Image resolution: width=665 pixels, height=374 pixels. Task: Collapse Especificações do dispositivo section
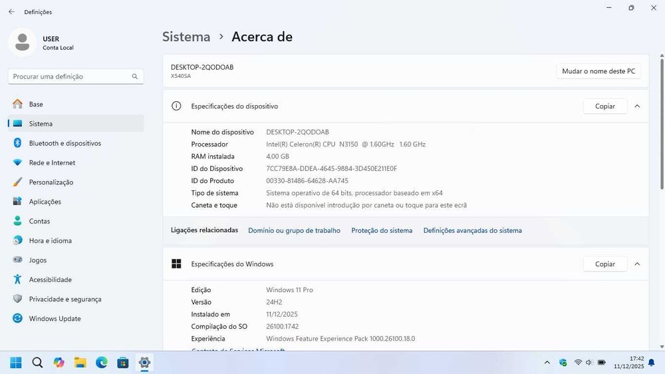tap(637, 106)
